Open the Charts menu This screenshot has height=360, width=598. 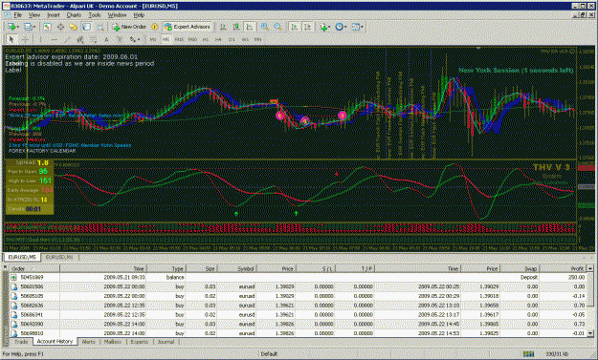pos(74,15)
